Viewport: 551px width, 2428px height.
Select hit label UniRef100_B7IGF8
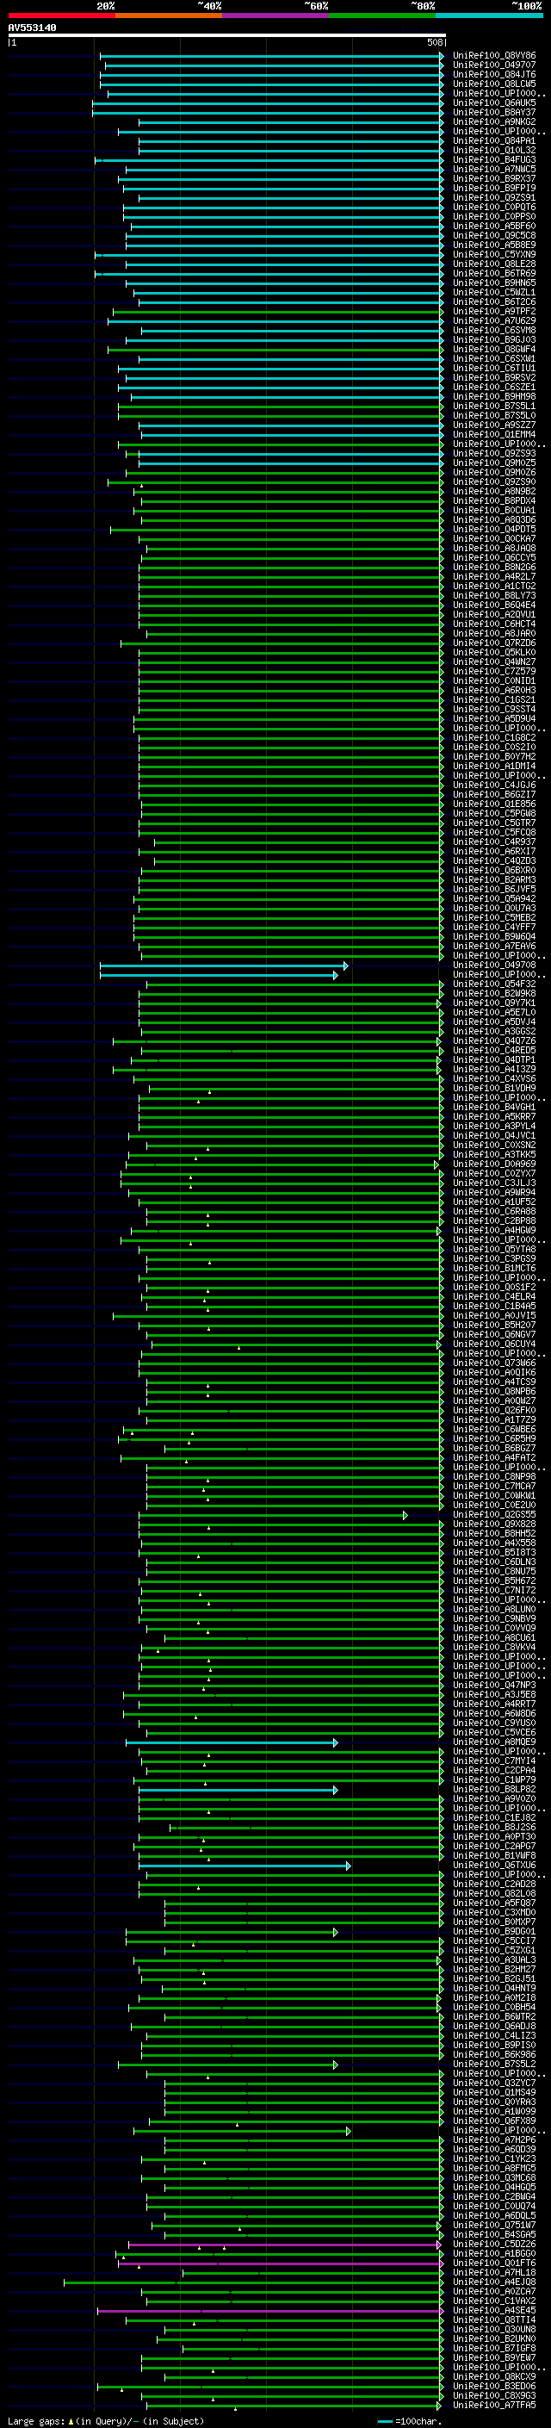click(494, 2348)
